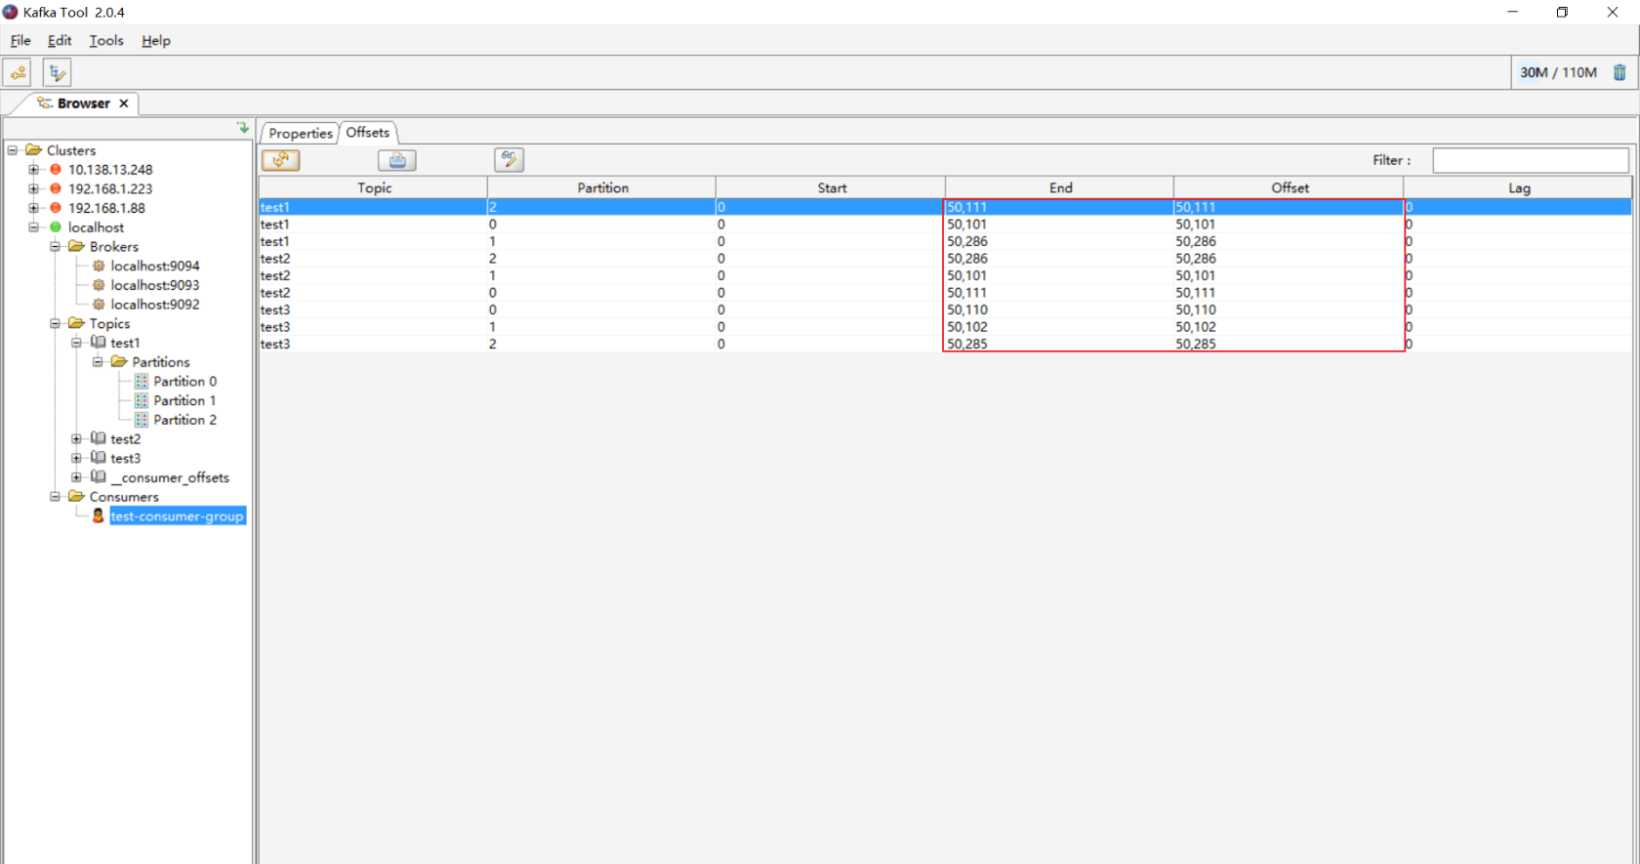The image size is (1640, 864).
Task: Click the edit tree toolbar icon
Action: (x=57, y=72)
